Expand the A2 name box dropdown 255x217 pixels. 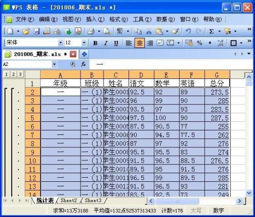point(54,64)
